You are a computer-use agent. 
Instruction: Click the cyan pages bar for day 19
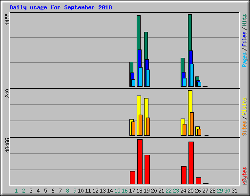point(148,78)
